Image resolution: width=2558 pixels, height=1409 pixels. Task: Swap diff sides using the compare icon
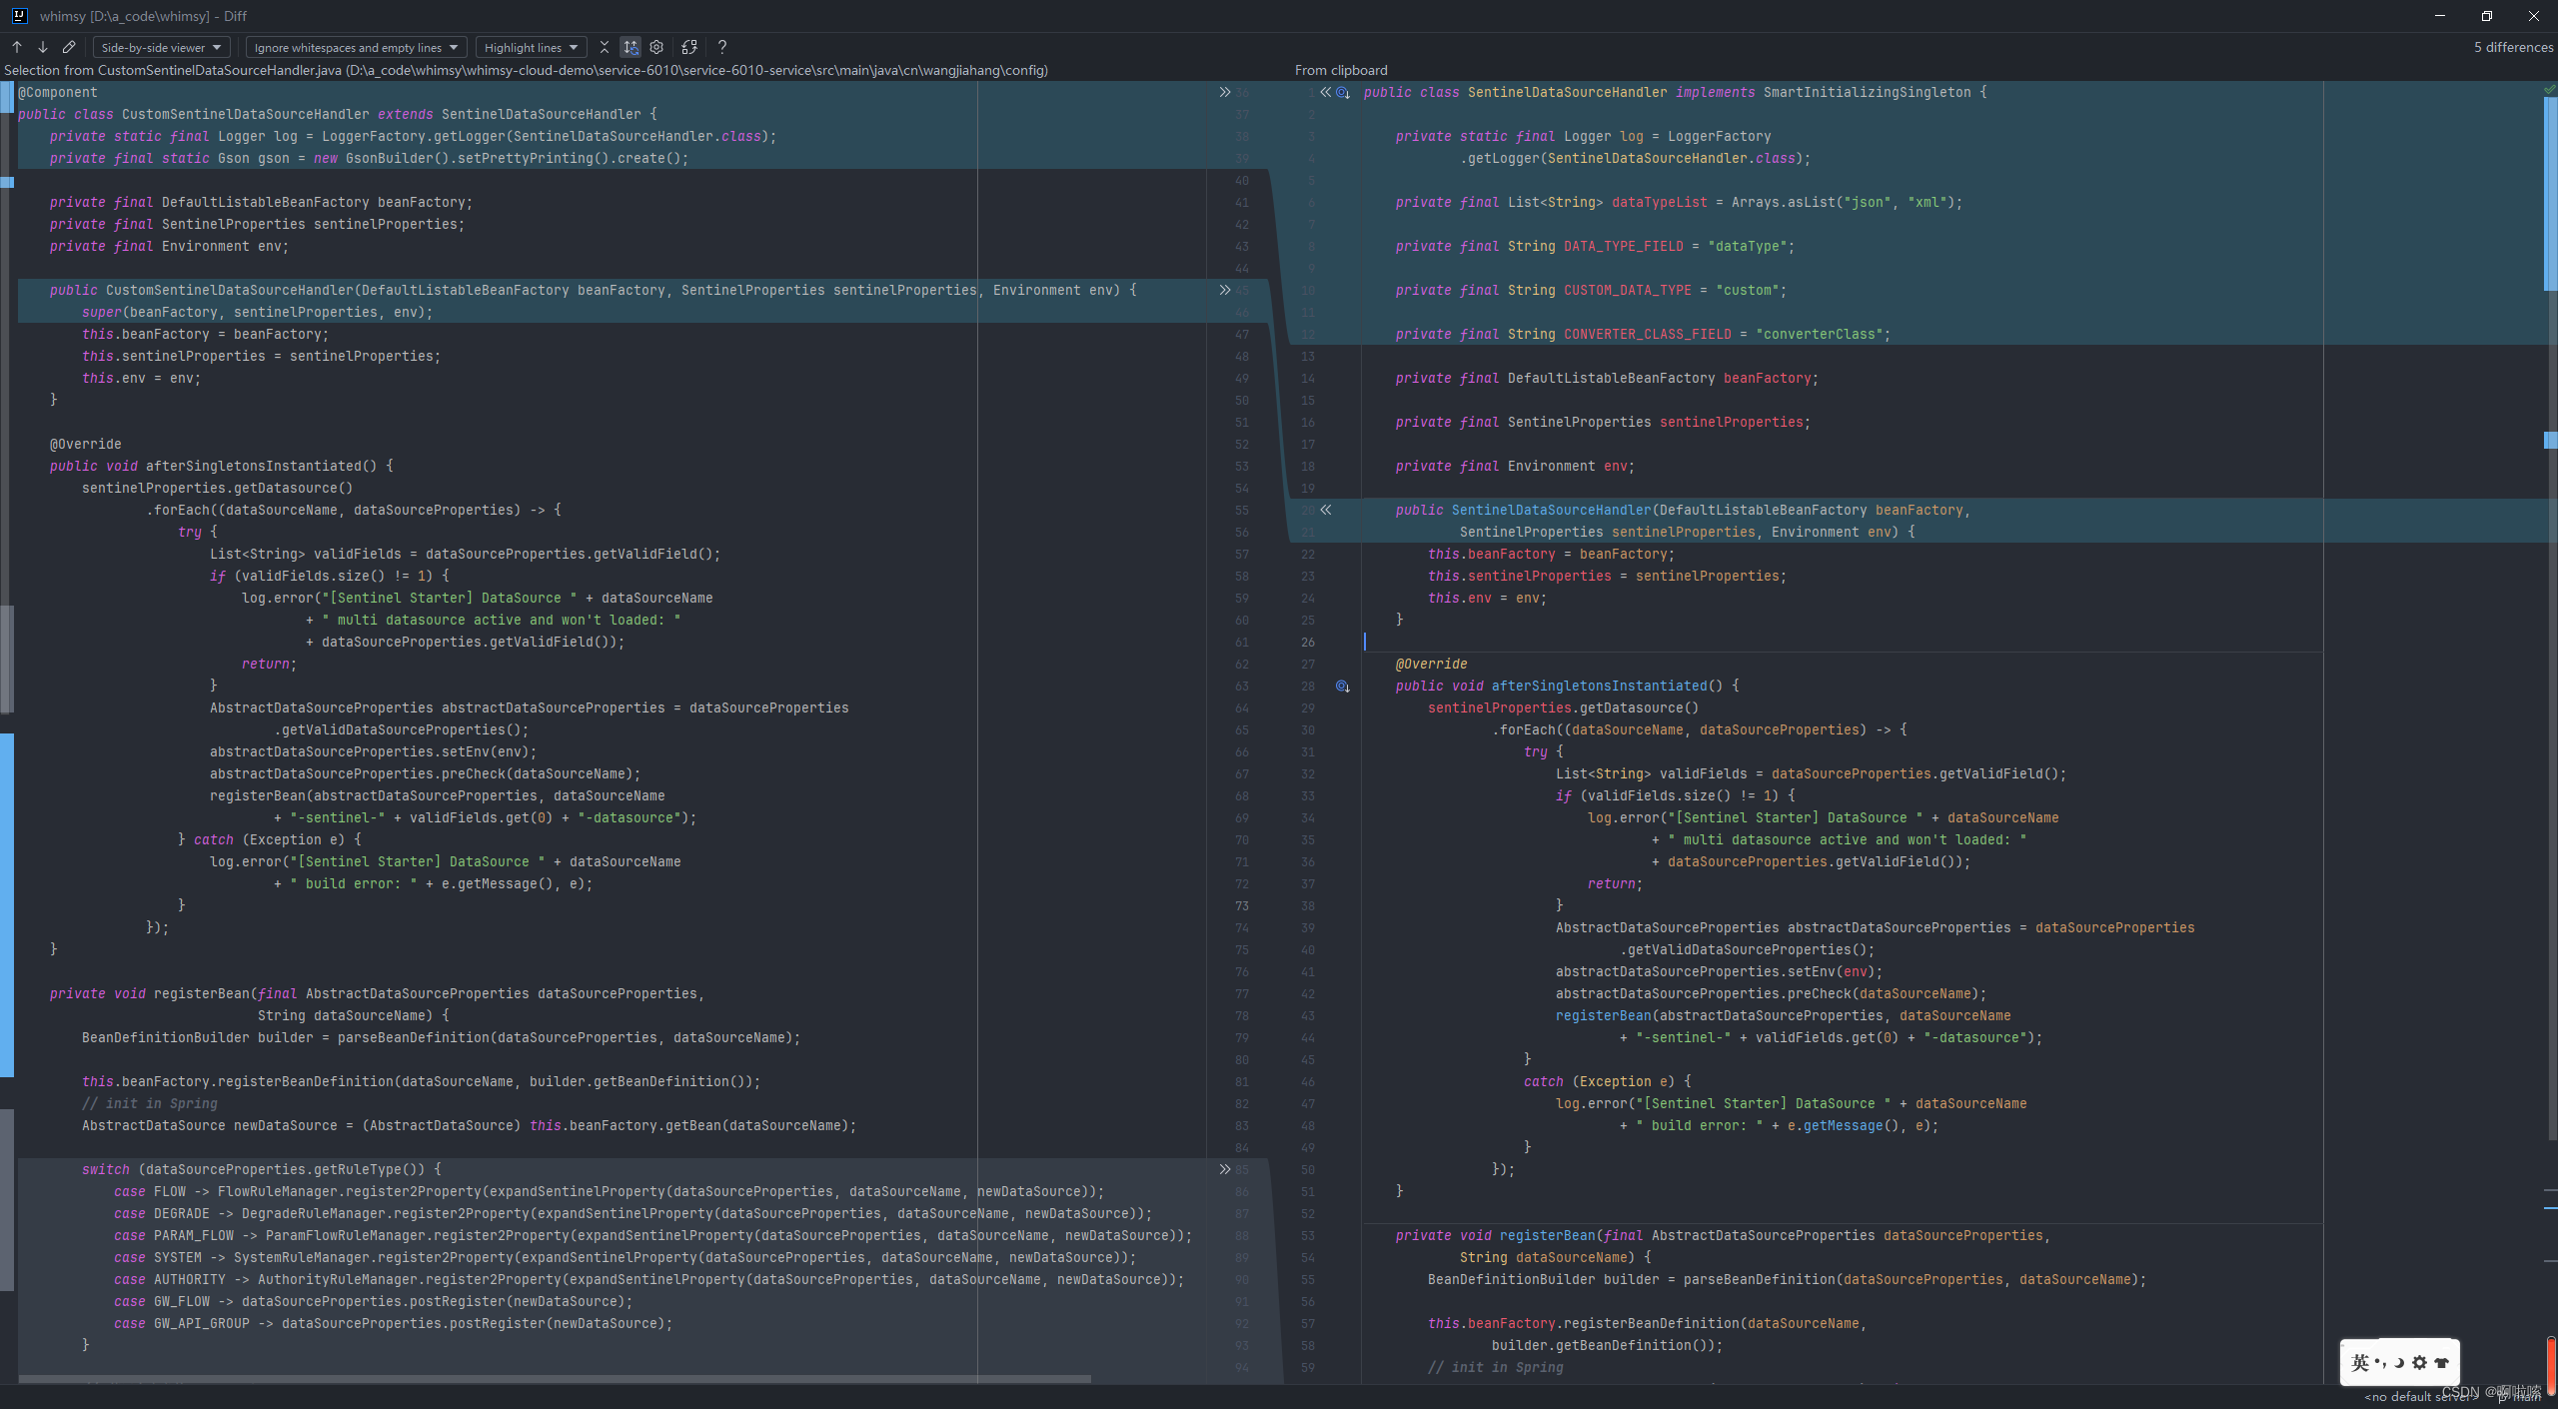(688, 46)
